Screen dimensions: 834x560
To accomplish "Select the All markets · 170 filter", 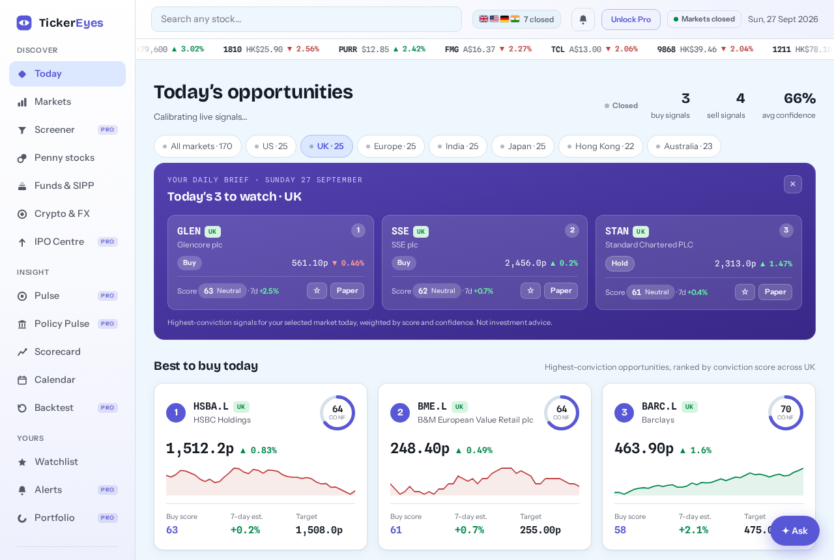I will click(197, 147).
